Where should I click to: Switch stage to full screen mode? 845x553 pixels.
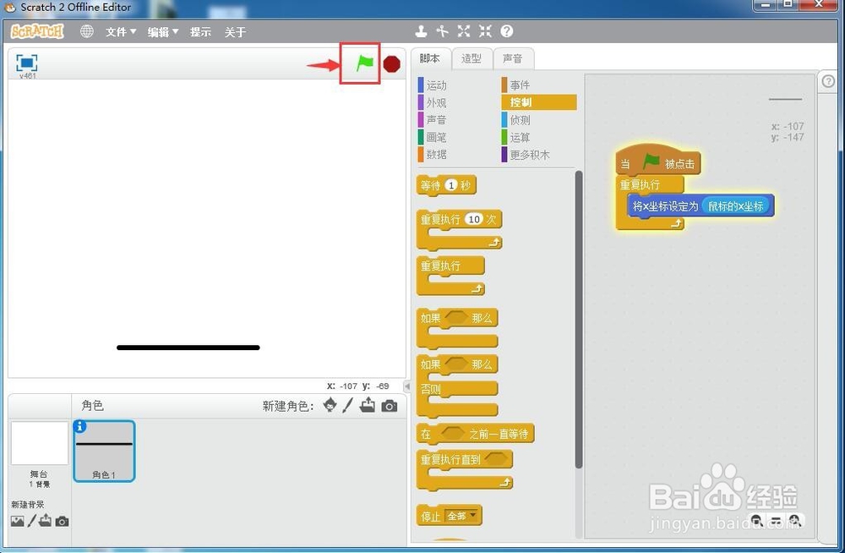26,63
